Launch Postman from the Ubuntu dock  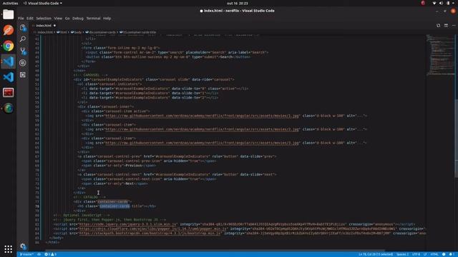(x=8, y=30)
